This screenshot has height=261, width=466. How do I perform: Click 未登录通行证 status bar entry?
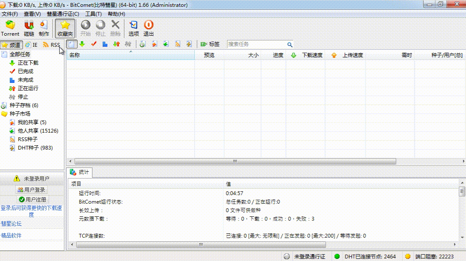coord(305,257)
